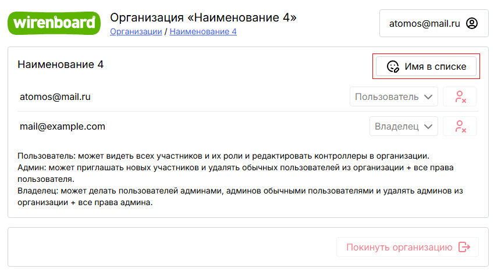This screenshot has width=494, height=276.
Task: Click the user profile avatar icon
Action: 472,23
